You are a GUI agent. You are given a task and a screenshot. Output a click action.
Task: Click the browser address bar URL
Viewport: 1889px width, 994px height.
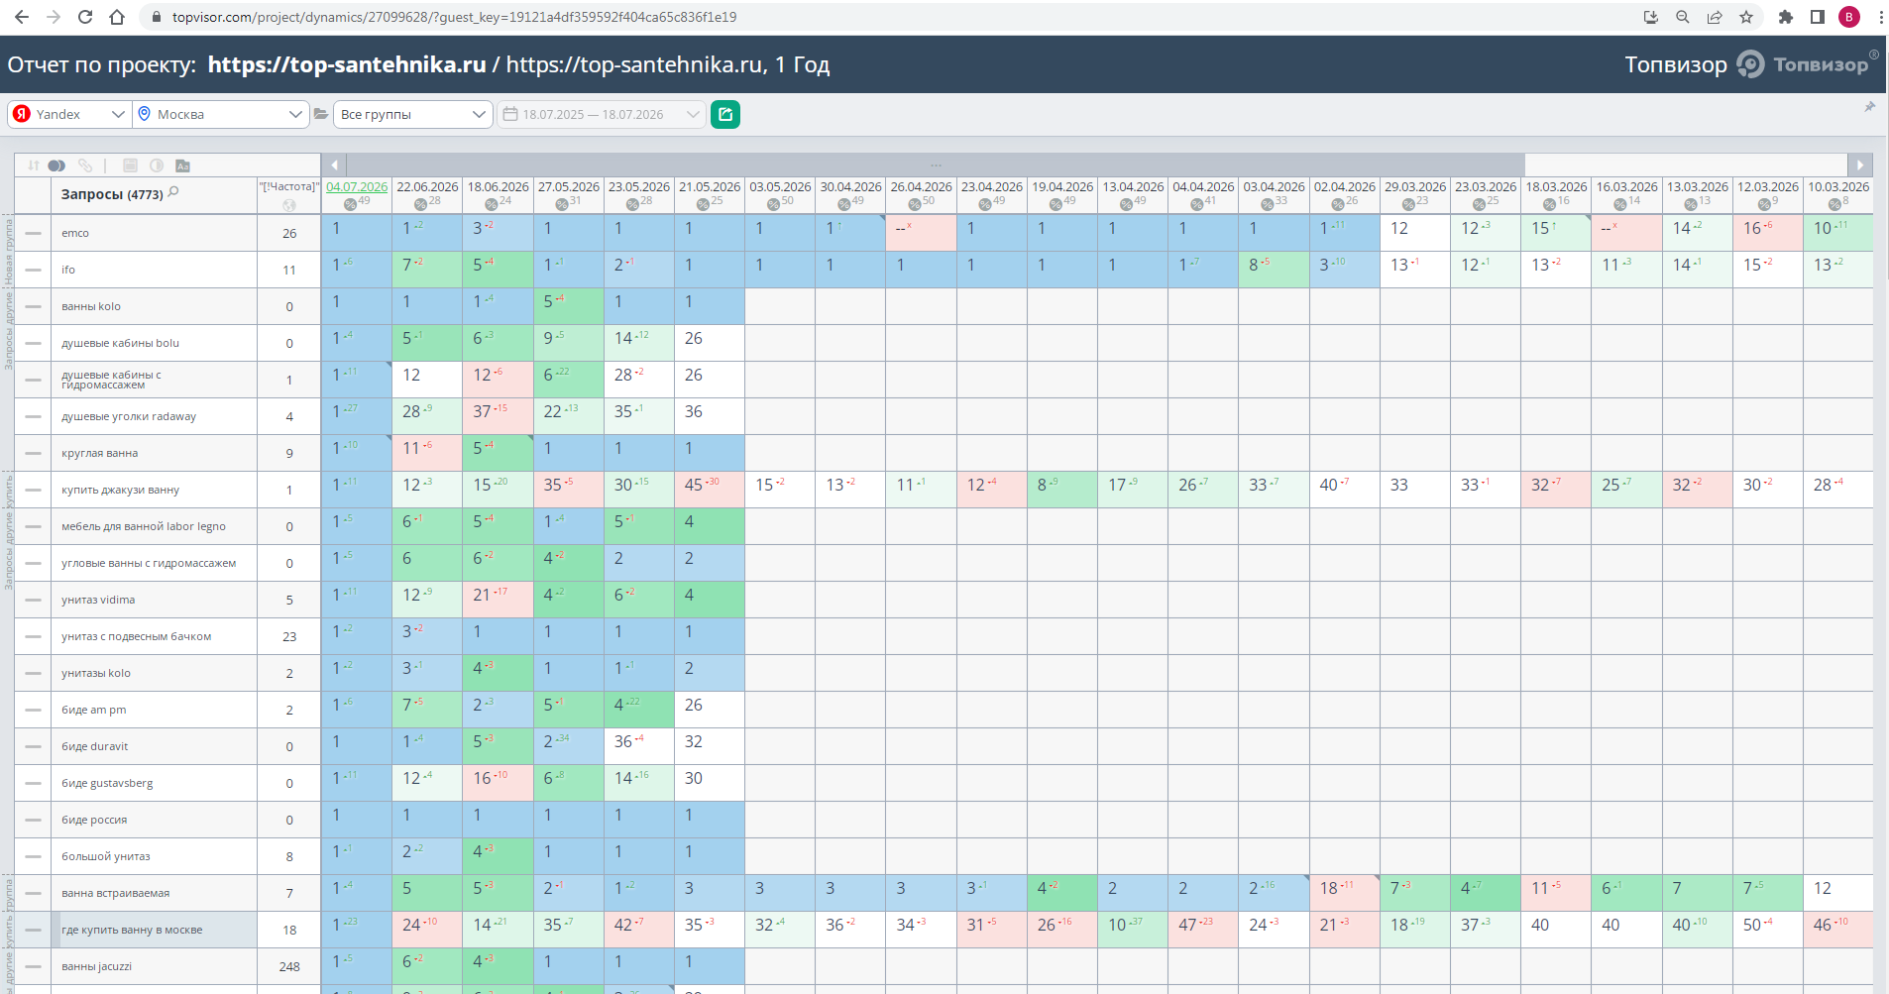pyautogui.click(x=454, y=17)
